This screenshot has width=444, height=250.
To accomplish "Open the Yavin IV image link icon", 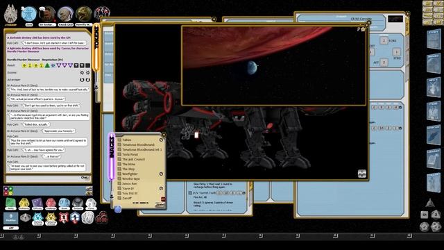I will (119, 188).
